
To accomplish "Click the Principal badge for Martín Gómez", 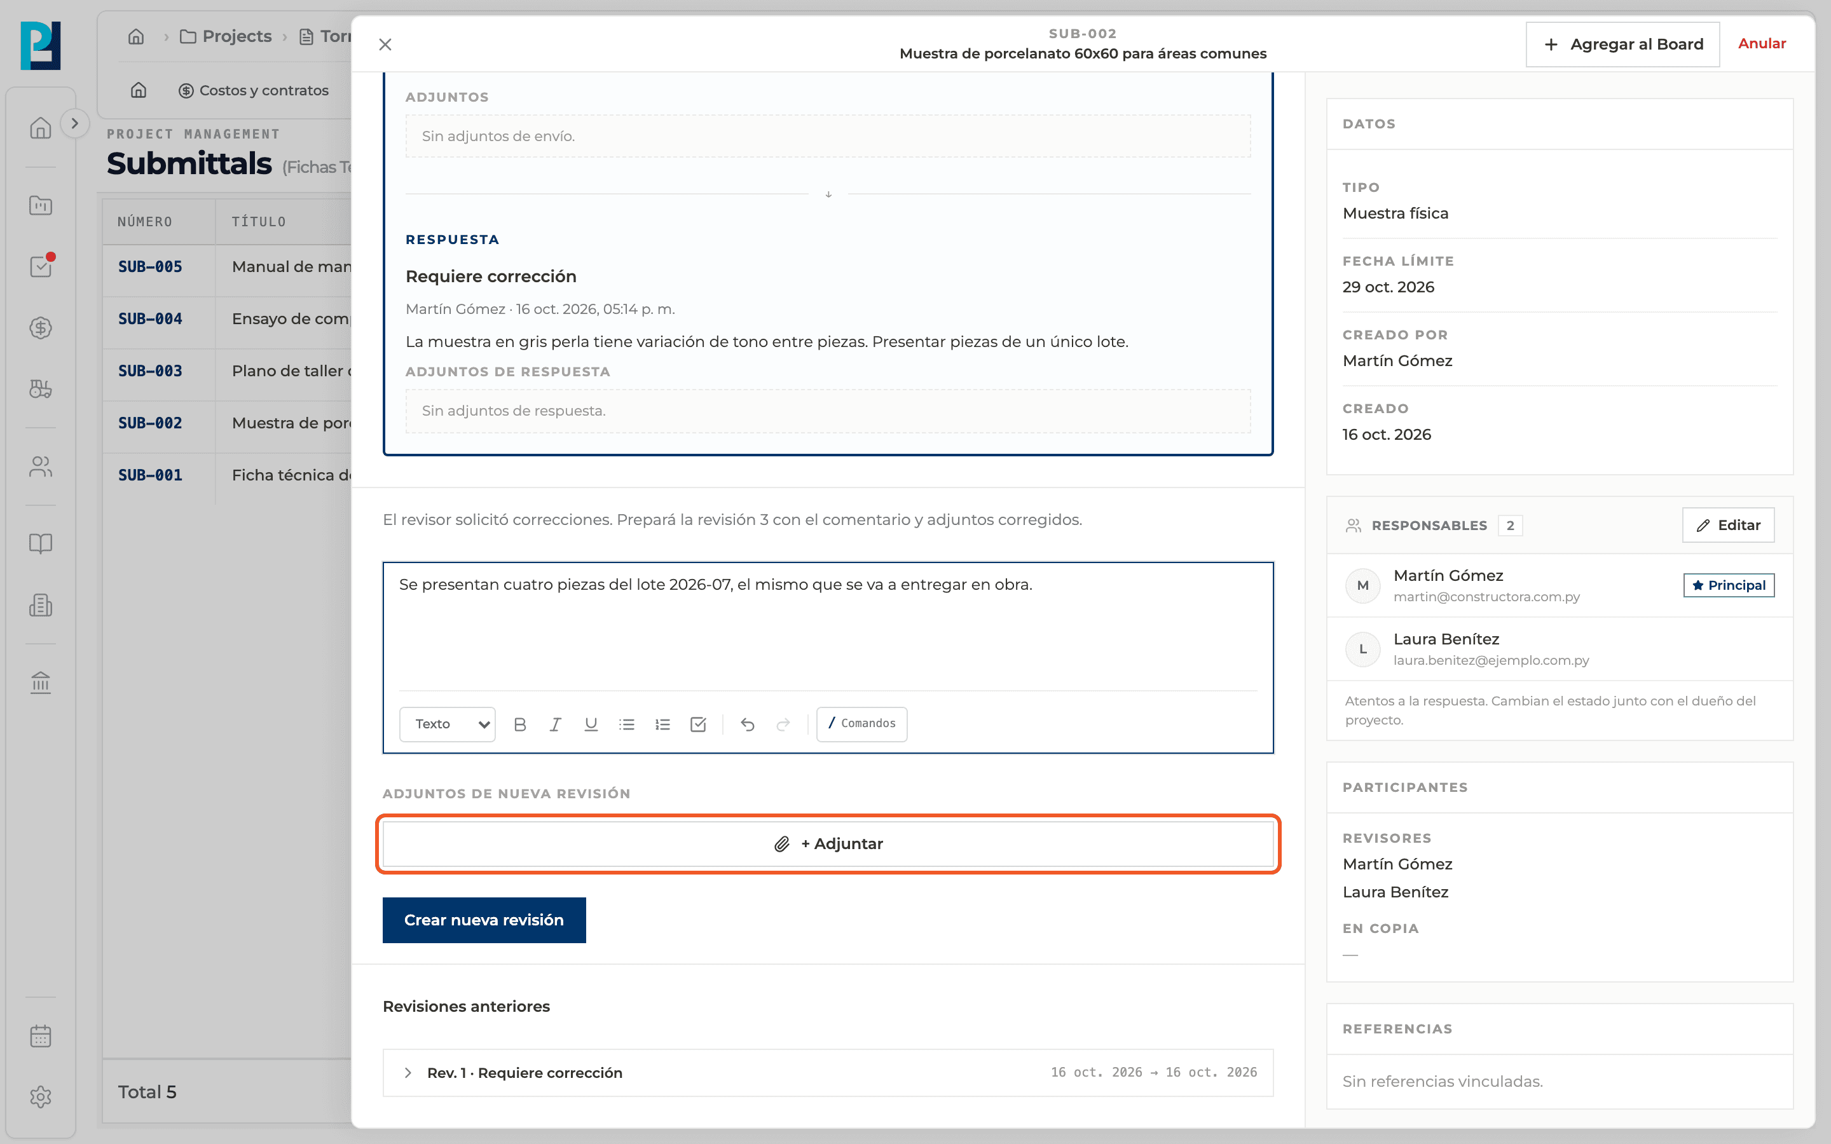I will click(1728, 585).
